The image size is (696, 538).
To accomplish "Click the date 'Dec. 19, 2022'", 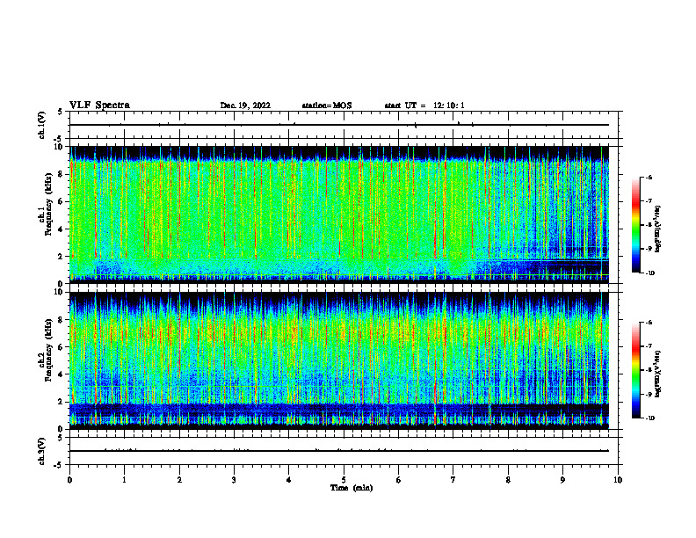I will pyautogui.click(x=245, y=105).
